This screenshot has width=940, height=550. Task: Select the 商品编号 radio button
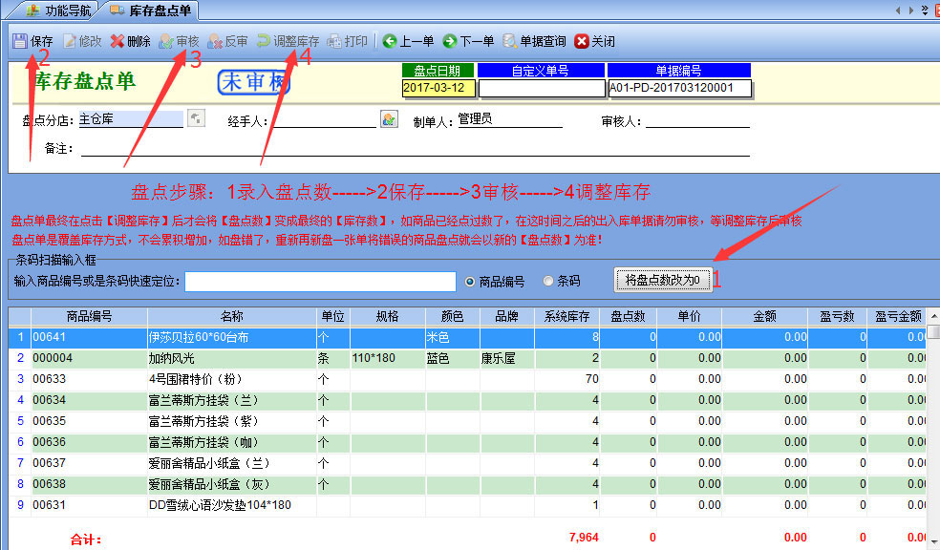[470, 282]
